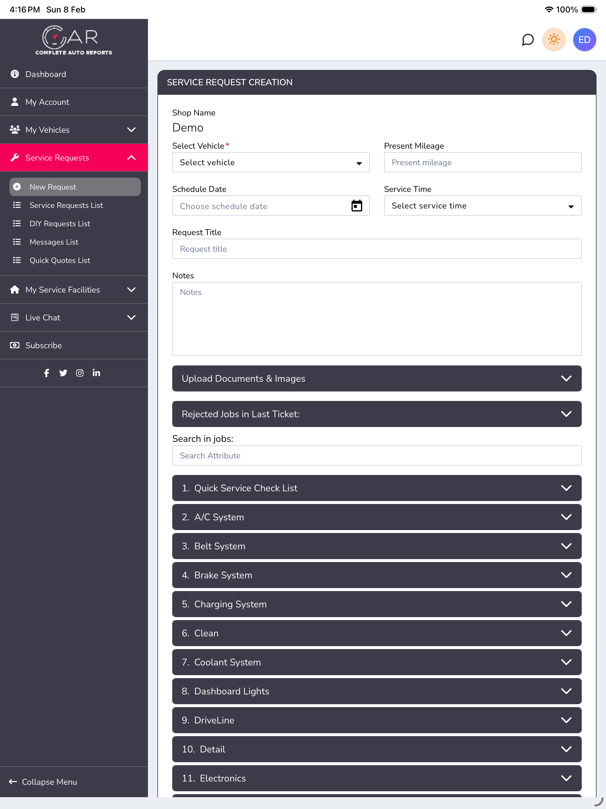Screen dimensions: 606x809
Task: Expand Live Chat menu
Action: [74, 317]
